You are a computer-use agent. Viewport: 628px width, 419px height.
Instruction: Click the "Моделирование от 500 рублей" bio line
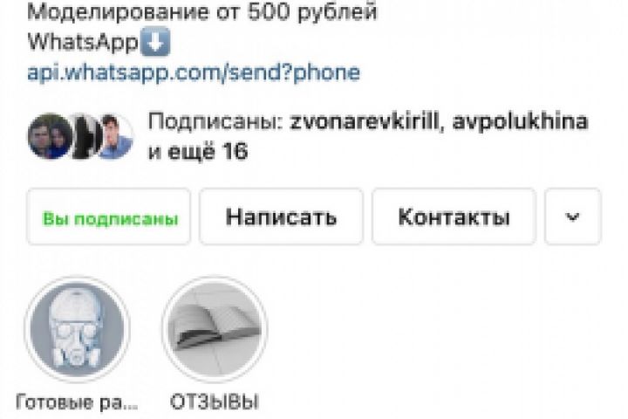pos(202,12)
